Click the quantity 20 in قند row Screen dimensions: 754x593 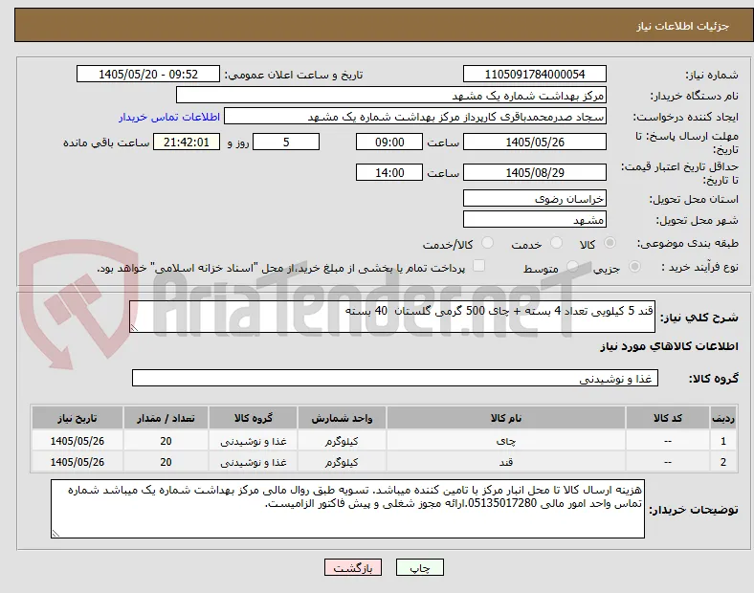[166, 462]
